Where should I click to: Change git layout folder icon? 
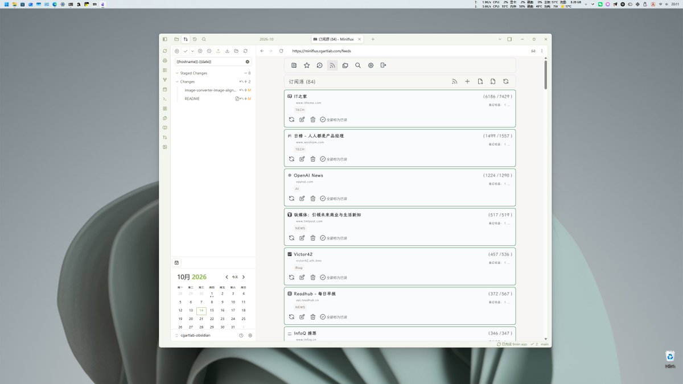(x=236, y=51)
